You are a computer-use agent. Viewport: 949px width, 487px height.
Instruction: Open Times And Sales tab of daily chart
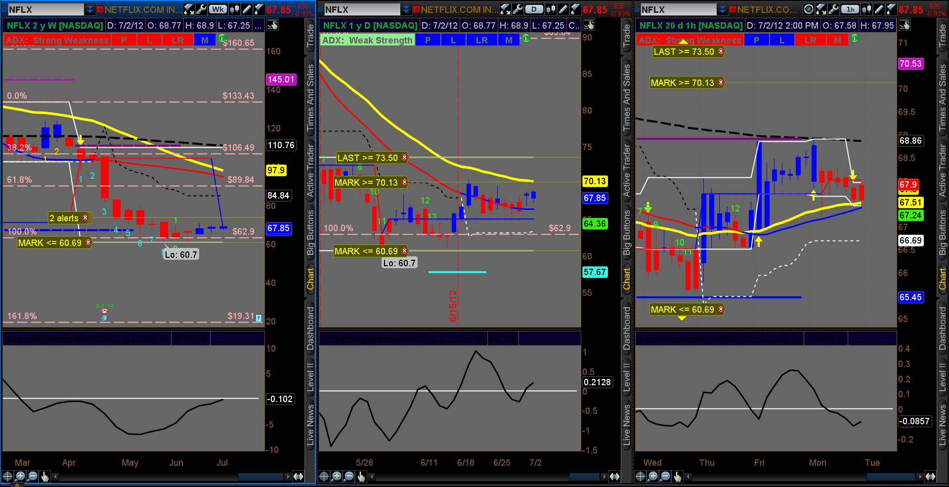(x=627, y=98)
